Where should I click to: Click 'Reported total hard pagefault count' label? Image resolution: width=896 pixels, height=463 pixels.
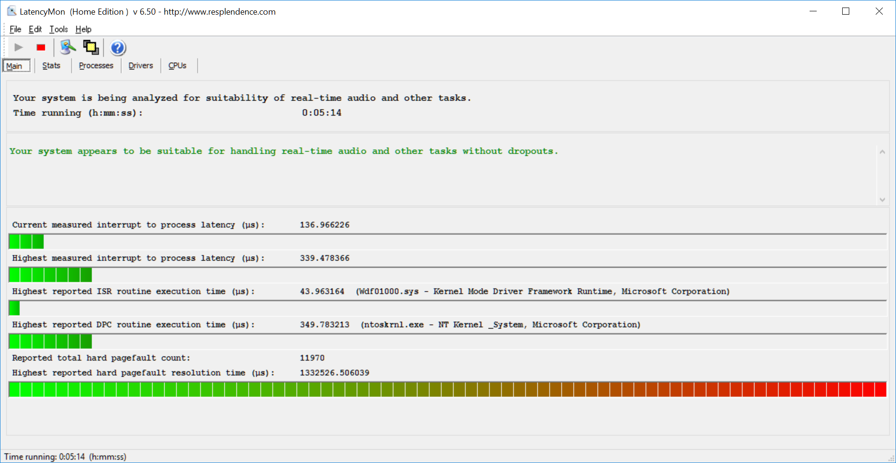[101, 358]
